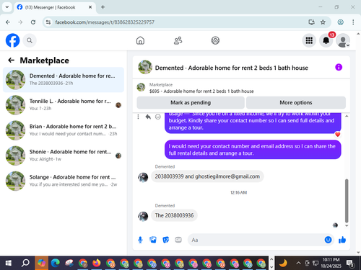Click the chat scrollbar thumb
361x270 pixels.
347,201
